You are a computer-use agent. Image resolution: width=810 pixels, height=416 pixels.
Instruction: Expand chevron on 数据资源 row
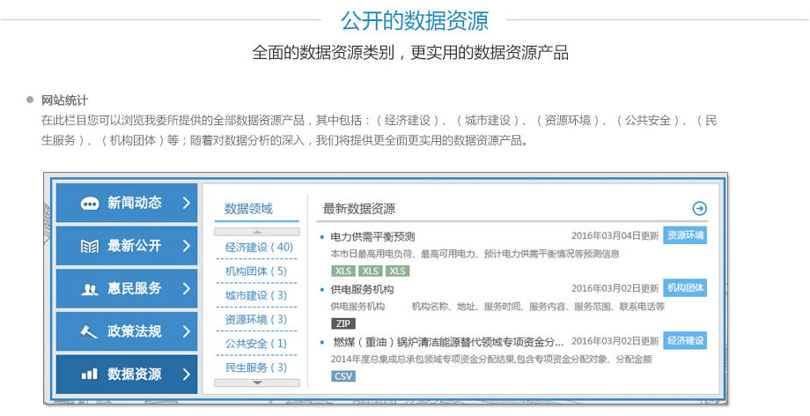click(187, 374)
